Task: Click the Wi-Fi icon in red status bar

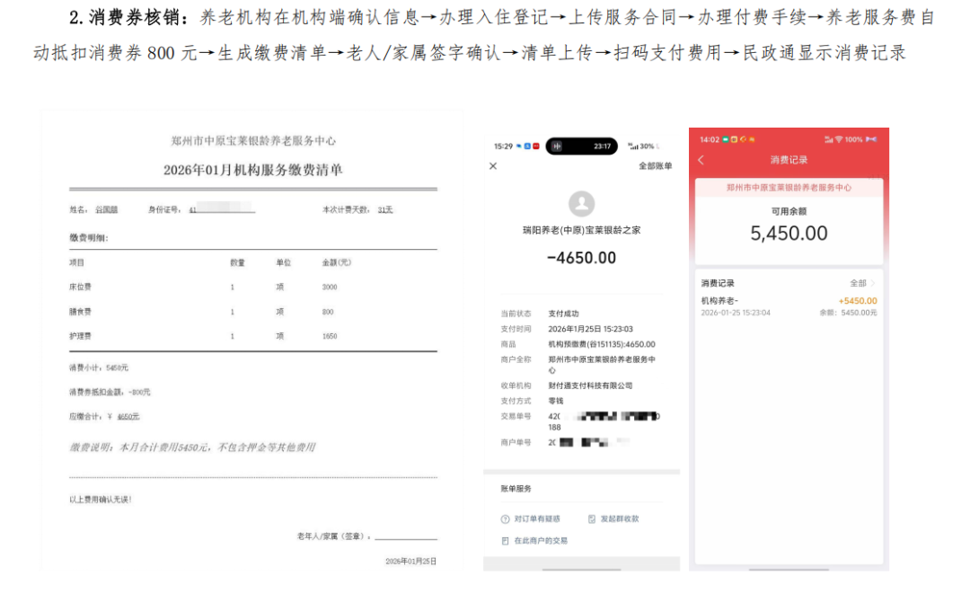Action: point(839,140)
